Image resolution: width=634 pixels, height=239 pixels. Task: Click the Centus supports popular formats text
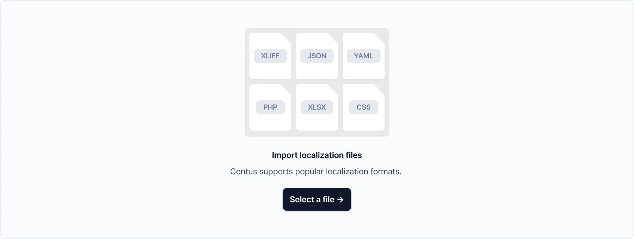[x=316, y=171]
